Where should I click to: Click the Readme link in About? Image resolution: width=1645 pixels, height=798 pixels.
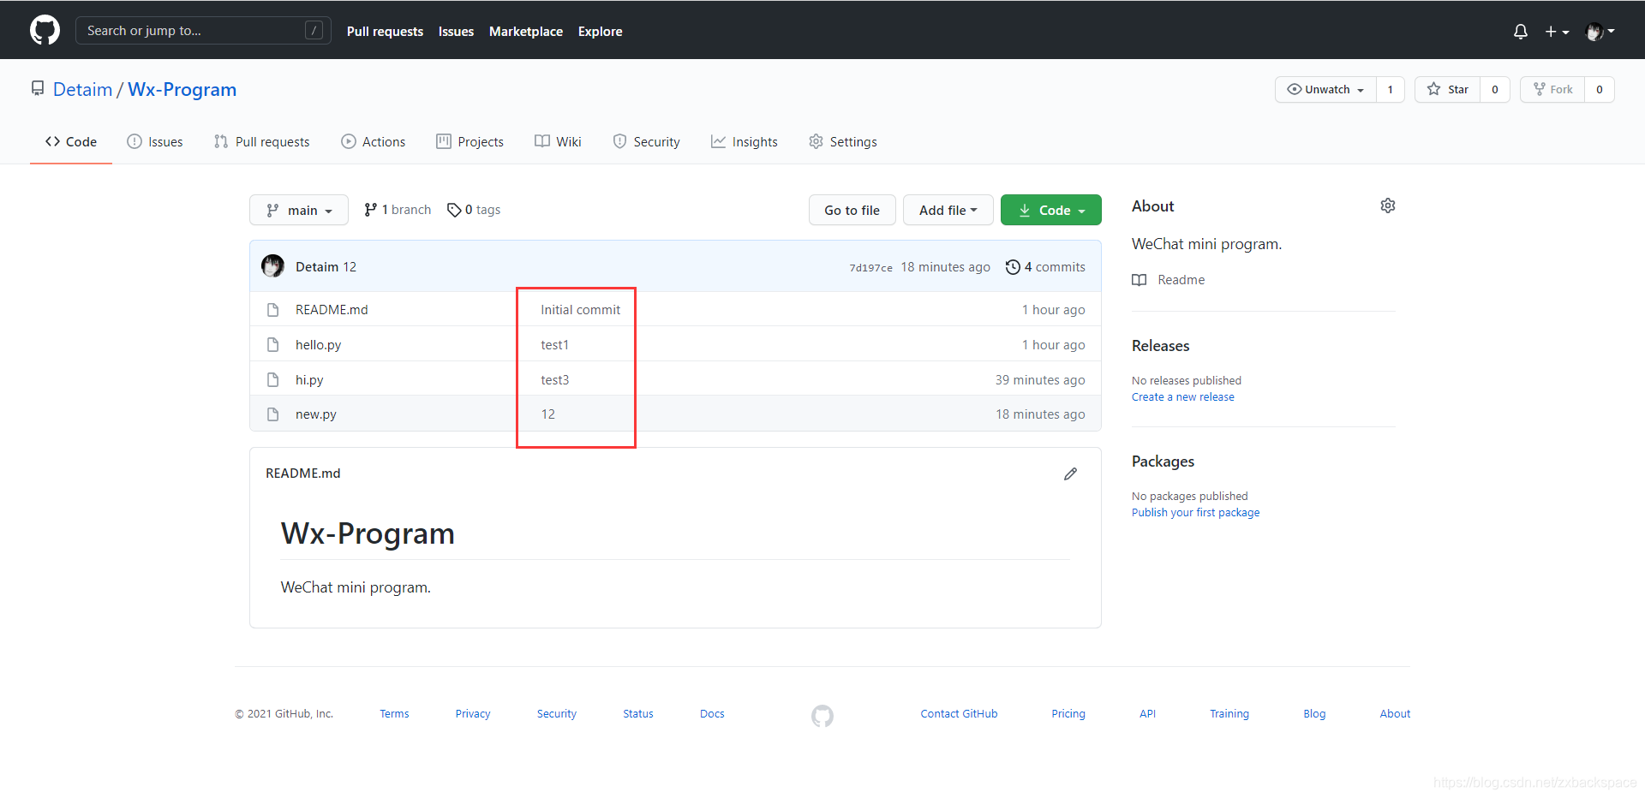click(x=1181, y=280)
